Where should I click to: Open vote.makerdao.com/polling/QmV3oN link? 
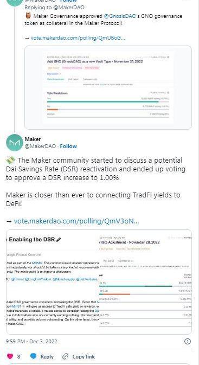[76, 221]
